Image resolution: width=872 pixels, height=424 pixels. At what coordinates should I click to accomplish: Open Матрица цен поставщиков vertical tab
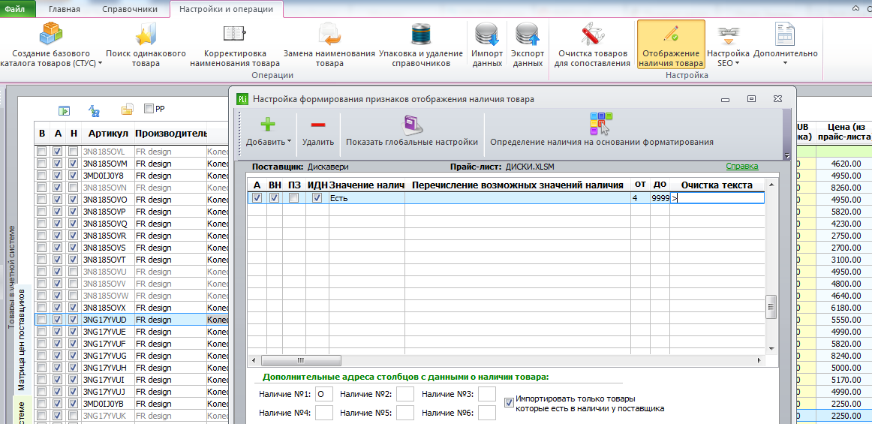[x=21, y=340]
